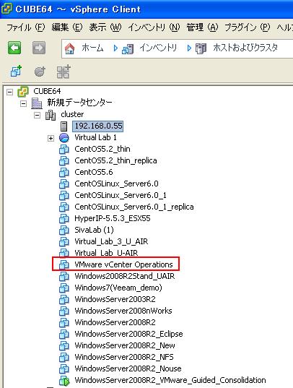
Task: Select the CentOS5.2_thin_replica VM
Action: (115, 161)
